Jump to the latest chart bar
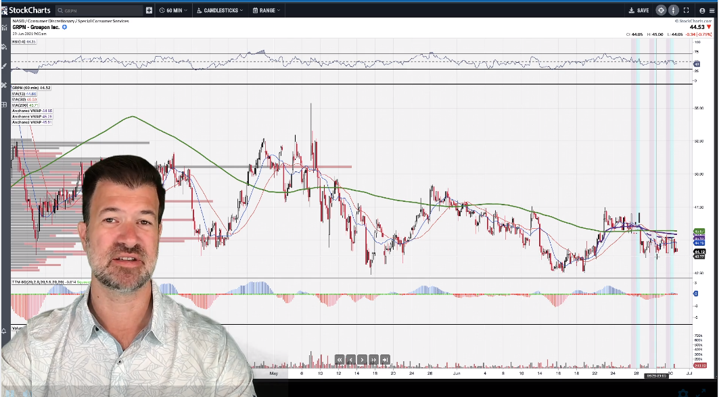Screen dimensions: 719x397 [385, 360]
